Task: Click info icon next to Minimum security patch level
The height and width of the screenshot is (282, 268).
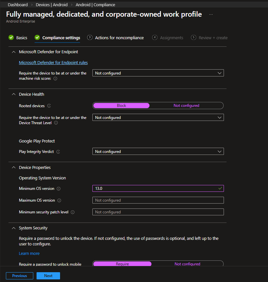Action: pyautogui.click(x=72, y=212)
